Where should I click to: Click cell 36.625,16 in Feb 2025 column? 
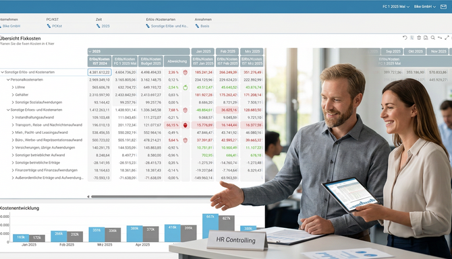click(227, 110)
